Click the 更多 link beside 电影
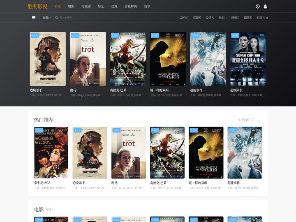 (x=50, y=209)
